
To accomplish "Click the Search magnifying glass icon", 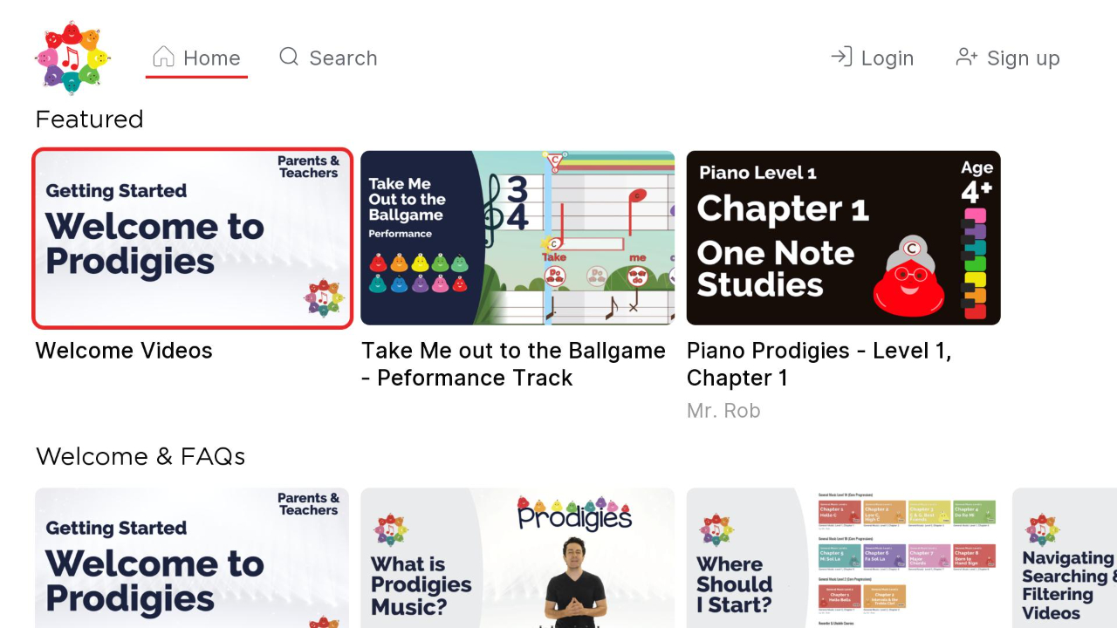I will click(x=288, y=57).
